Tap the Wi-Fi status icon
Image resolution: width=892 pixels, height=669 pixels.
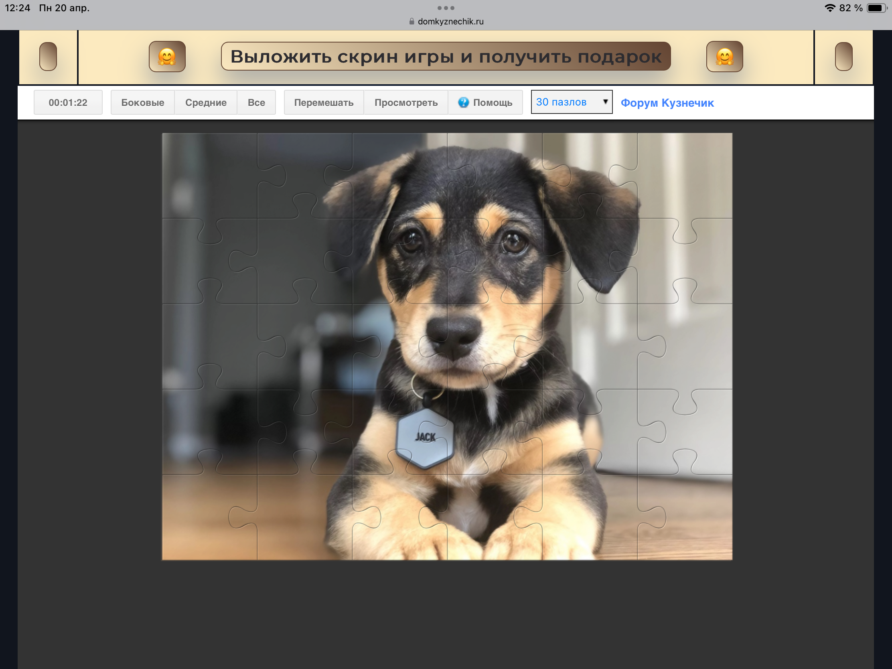pos(829,8)
